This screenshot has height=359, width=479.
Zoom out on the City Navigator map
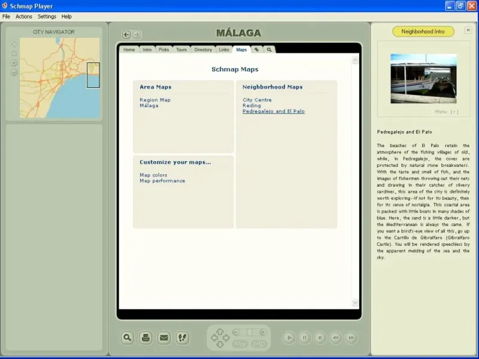[x=14, y=72]
